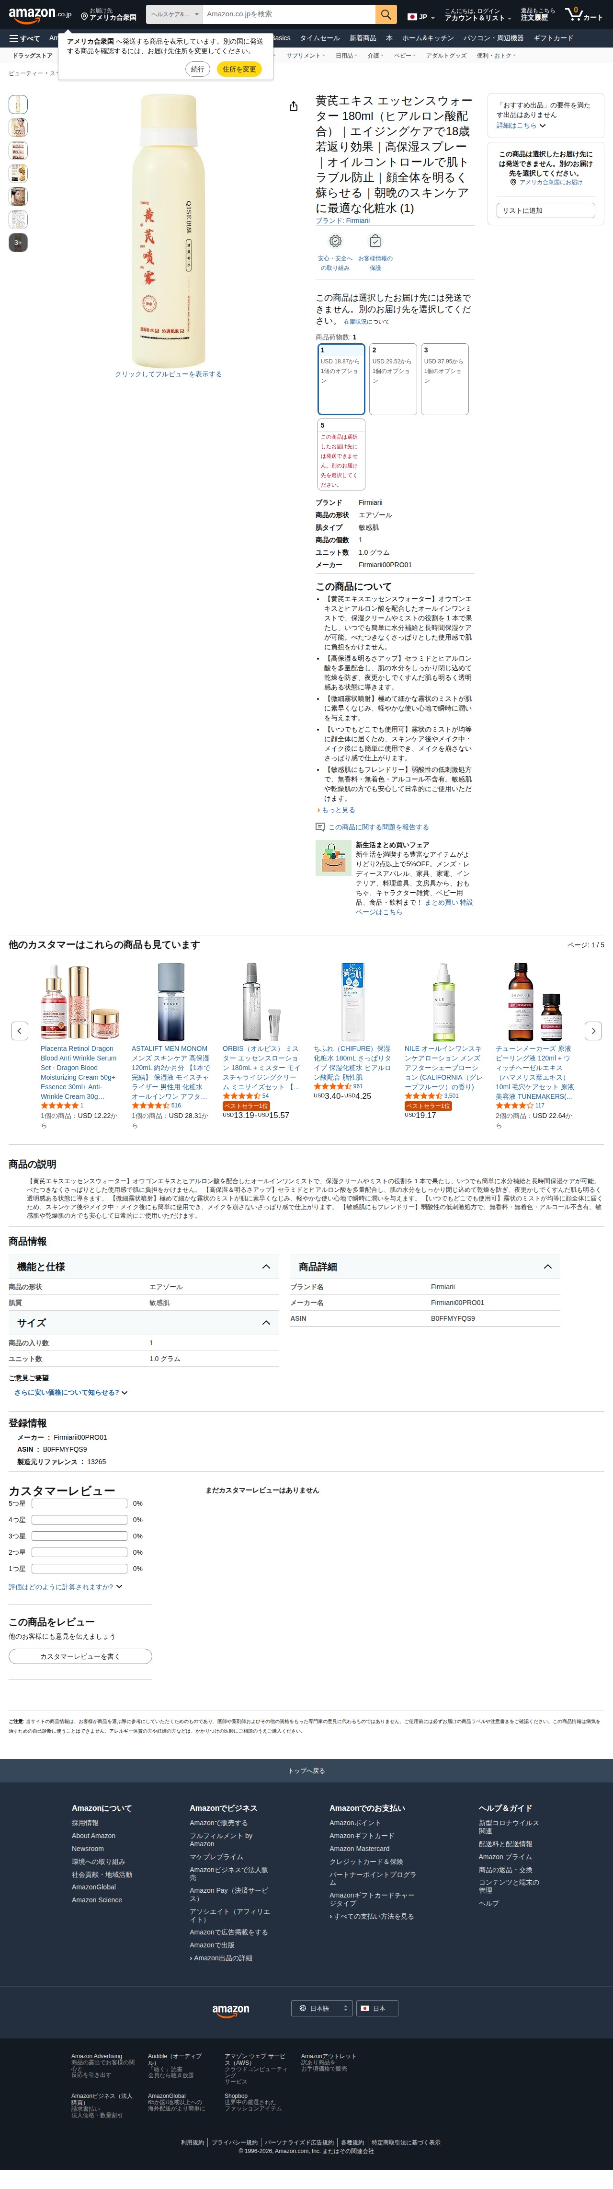613x2189 pixels.
Task: Click the 新生活まとめ買いフェア shopping bag image
Action: click(333, 857)
